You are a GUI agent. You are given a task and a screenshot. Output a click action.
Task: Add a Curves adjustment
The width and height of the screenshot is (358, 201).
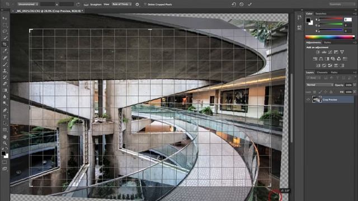(x=330, y=52)
